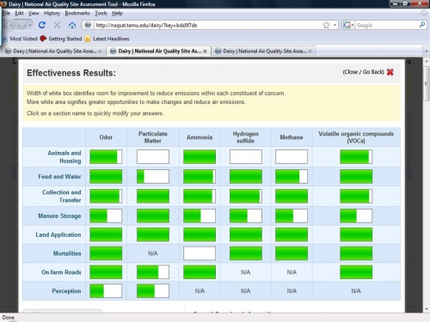
Task: Open the Tools menu
Action: click(101, 13)
